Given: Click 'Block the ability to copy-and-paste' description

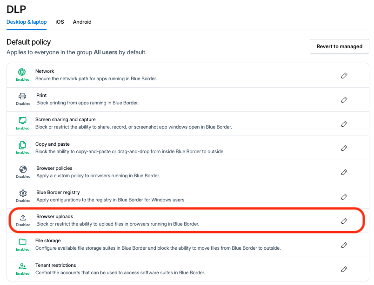Looking at the screenshot, I should [130, 151].
